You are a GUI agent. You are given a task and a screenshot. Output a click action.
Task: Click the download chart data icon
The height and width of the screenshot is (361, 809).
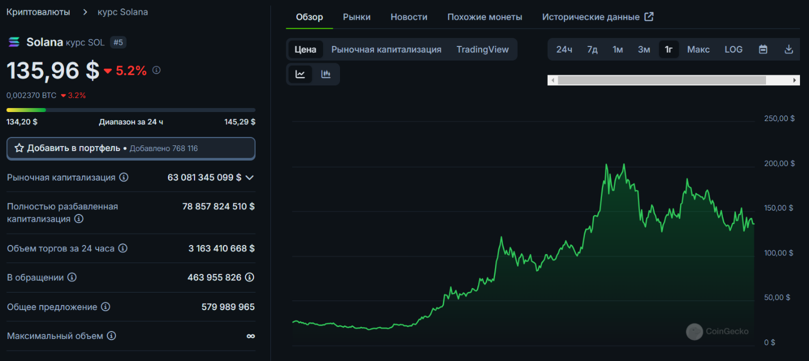coord(789,50)
